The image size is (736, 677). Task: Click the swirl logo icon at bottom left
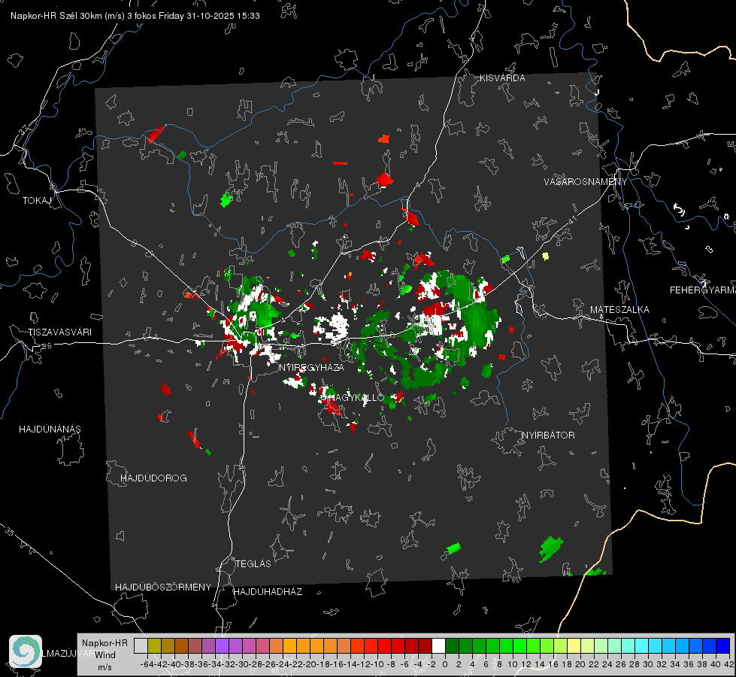pos(26,651)
